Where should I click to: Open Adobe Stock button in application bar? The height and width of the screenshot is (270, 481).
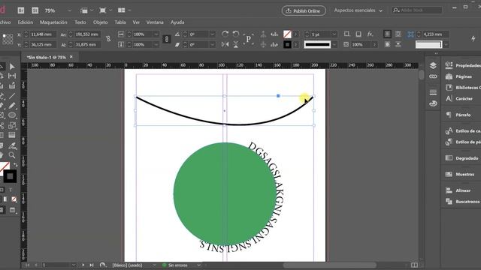coord(35,10)
